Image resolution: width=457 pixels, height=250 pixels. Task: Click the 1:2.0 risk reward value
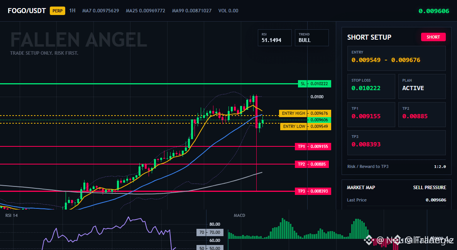tap(440, 166)
